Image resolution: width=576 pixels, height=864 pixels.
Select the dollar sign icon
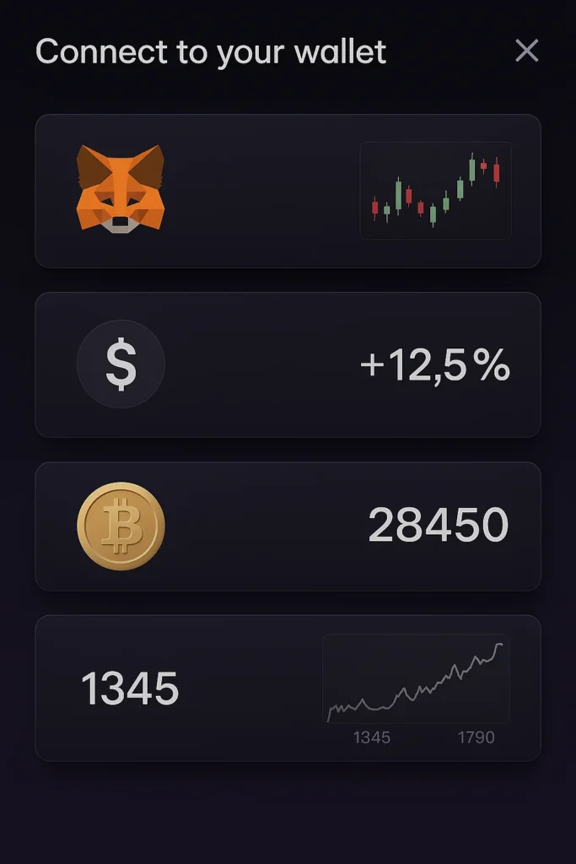click(121, 364)
